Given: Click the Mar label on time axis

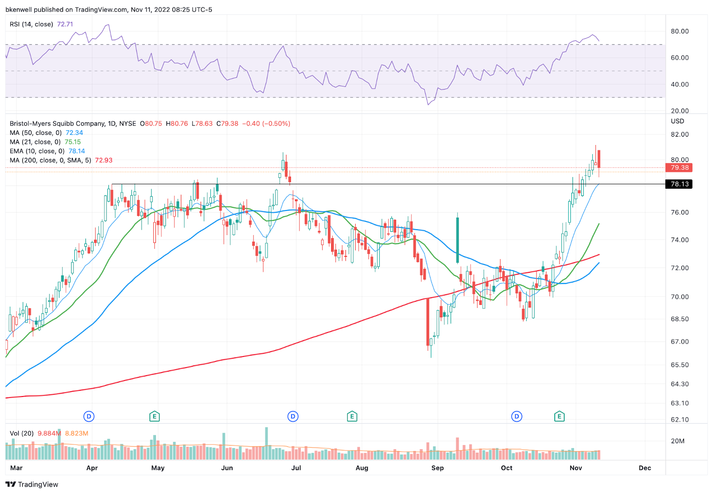Looking at the screenshot, I should [x=16, y=468].
